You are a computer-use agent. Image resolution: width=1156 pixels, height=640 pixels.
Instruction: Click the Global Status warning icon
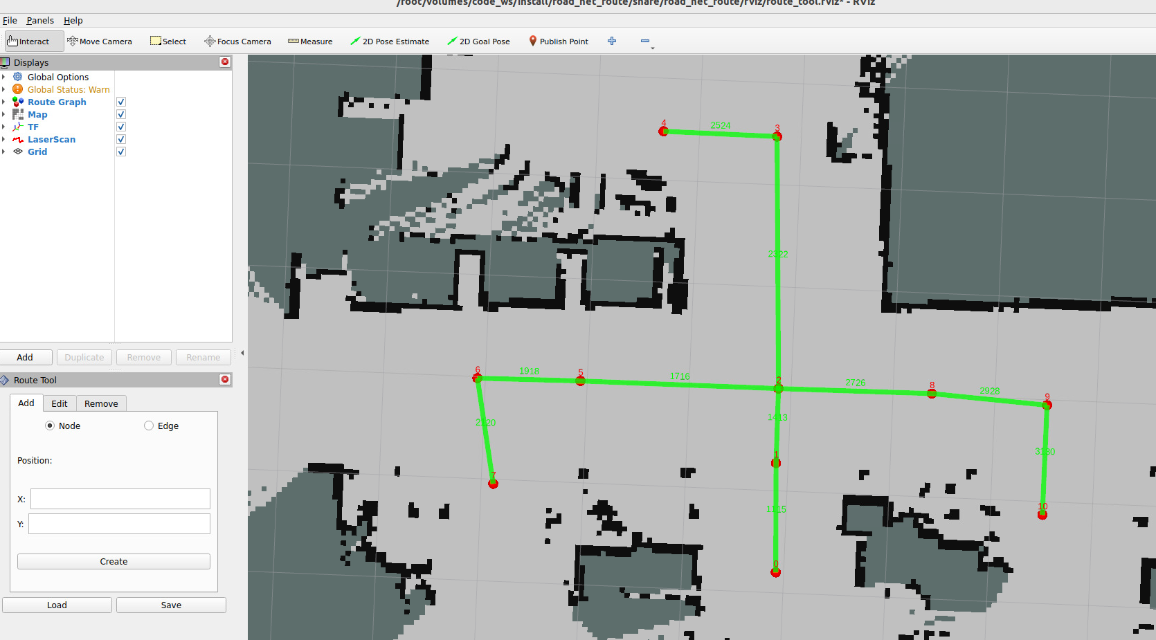click(x=18, y=89)
